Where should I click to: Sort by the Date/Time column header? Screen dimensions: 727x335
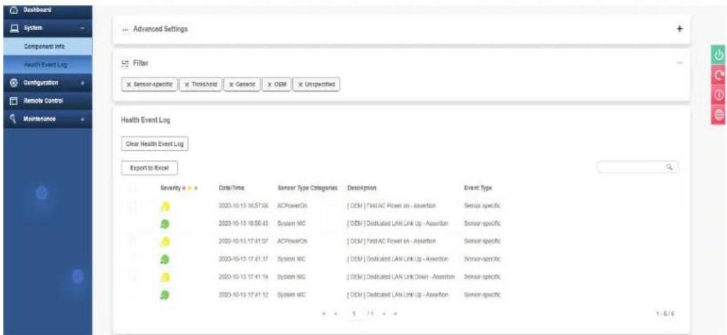click(231, 188)
